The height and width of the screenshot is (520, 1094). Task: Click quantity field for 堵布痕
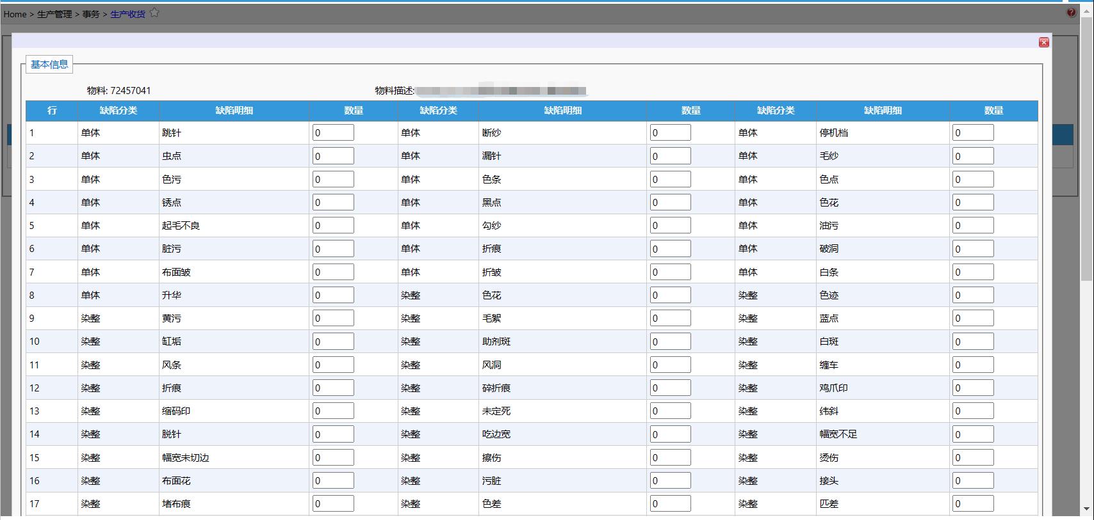[x=333, y=503]
